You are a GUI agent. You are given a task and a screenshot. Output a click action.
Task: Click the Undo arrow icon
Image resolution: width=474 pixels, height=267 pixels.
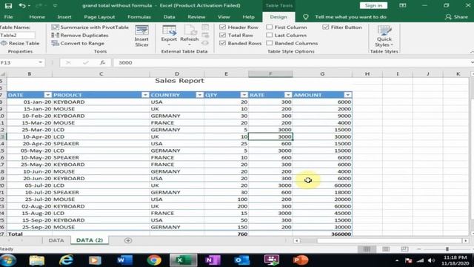click(x=21, y=5)
